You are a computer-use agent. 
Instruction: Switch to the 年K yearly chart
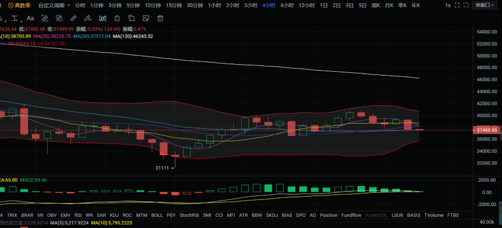416,5
